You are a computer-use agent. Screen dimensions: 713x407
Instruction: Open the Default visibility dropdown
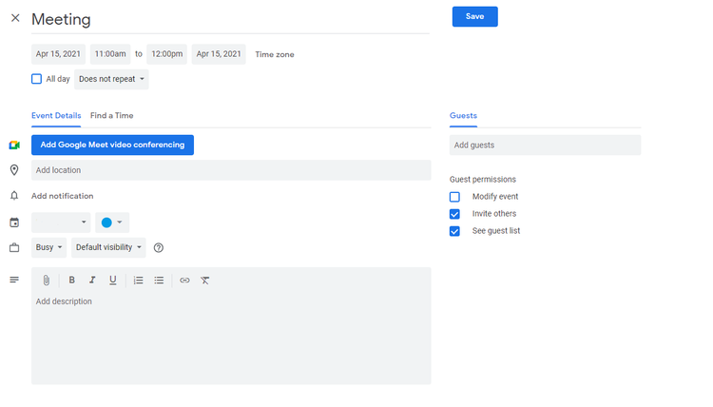point(108,247)
